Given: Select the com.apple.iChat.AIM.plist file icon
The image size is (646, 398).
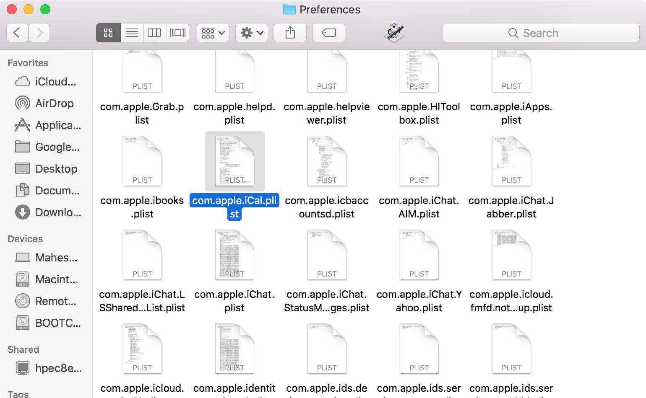Looking at the screenshot, I should (x=419, y=161).
